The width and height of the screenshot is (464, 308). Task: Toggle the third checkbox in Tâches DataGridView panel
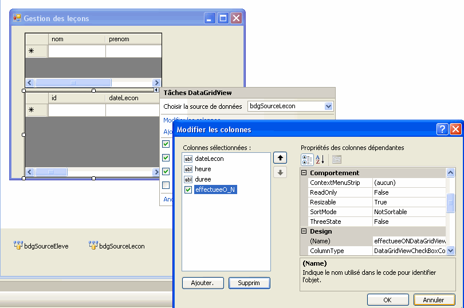(x=166, y=171)
